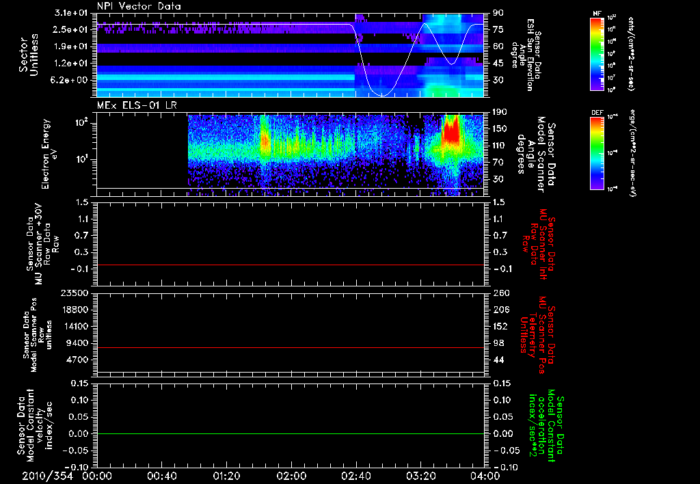Click the NF color scale bar
Screen dimensions: 700x484
pos(597,53)
